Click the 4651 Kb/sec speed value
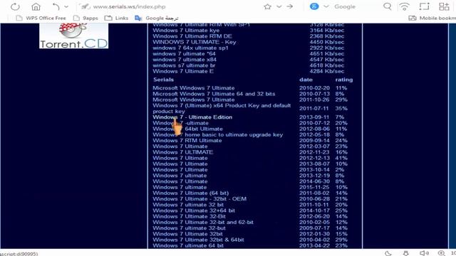This screenshot has height=256, width=456. 326,54
